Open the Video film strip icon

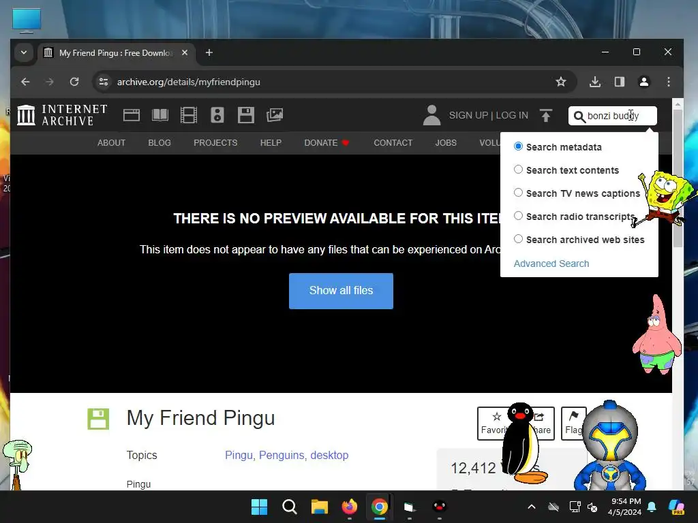coord(189,115)
